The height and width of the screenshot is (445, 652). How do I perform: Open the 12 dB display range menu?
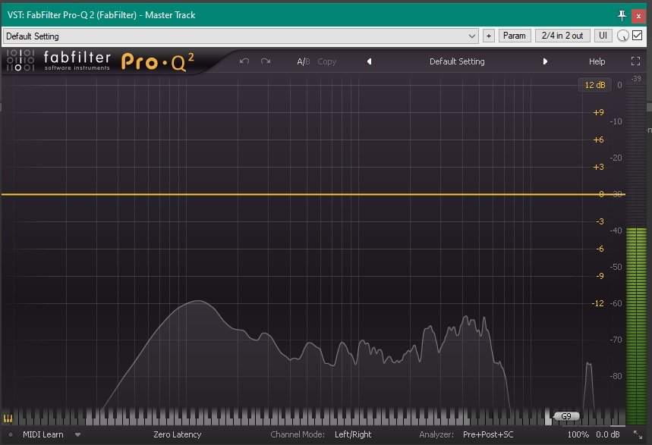pos(594,85)
